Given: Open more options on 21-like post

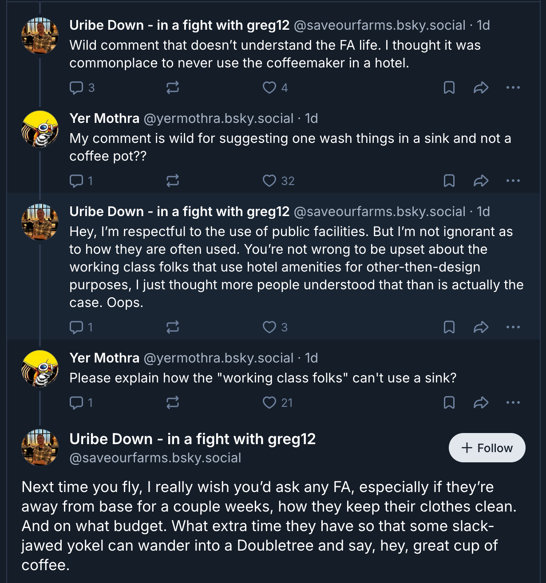Looking at the screenshot, I should 513,402.
